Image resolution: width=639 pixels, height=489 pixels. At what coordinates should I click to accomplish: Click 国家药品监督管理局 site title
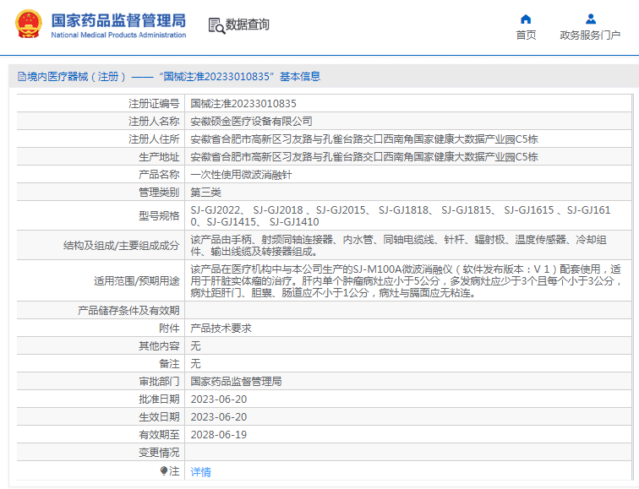pos(118,20)
